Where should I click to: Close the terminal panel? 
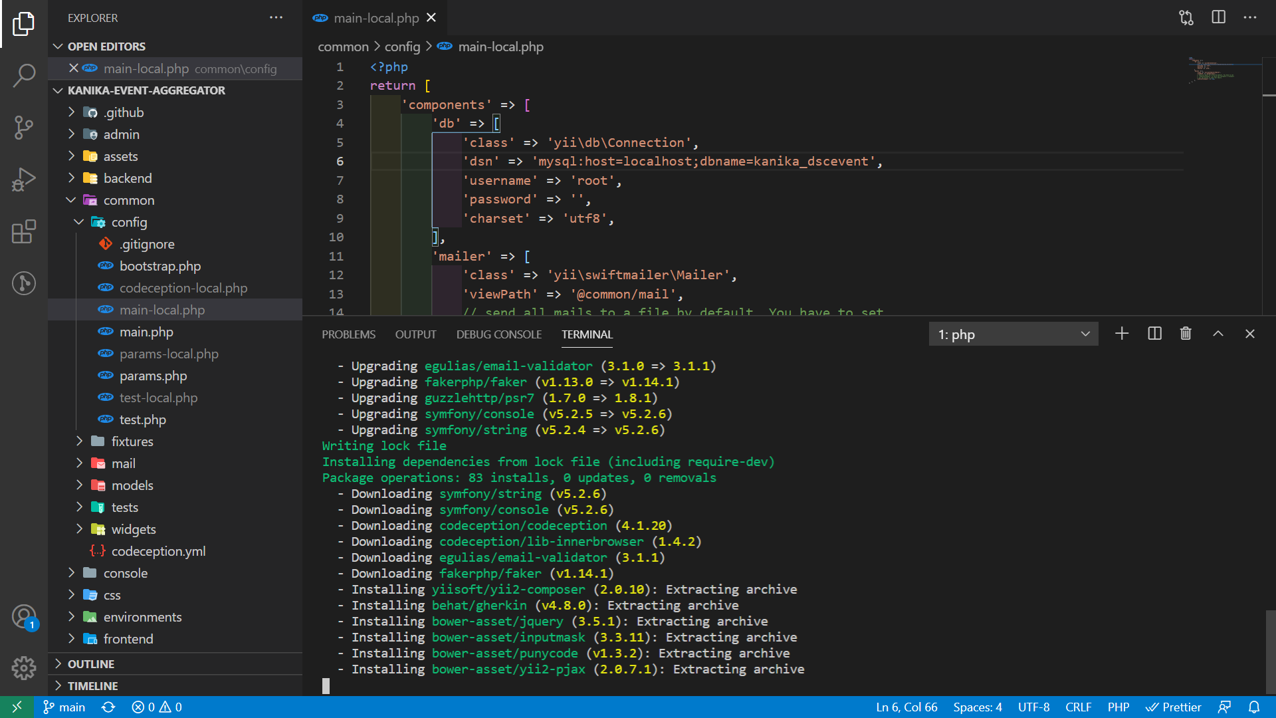(1250, 334)
